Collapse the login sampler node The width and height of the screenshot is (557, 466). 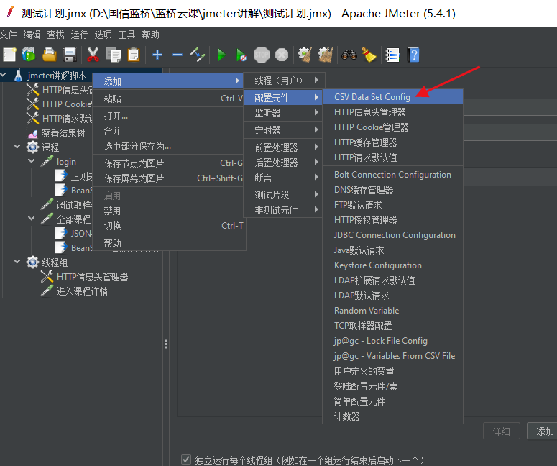31,160
